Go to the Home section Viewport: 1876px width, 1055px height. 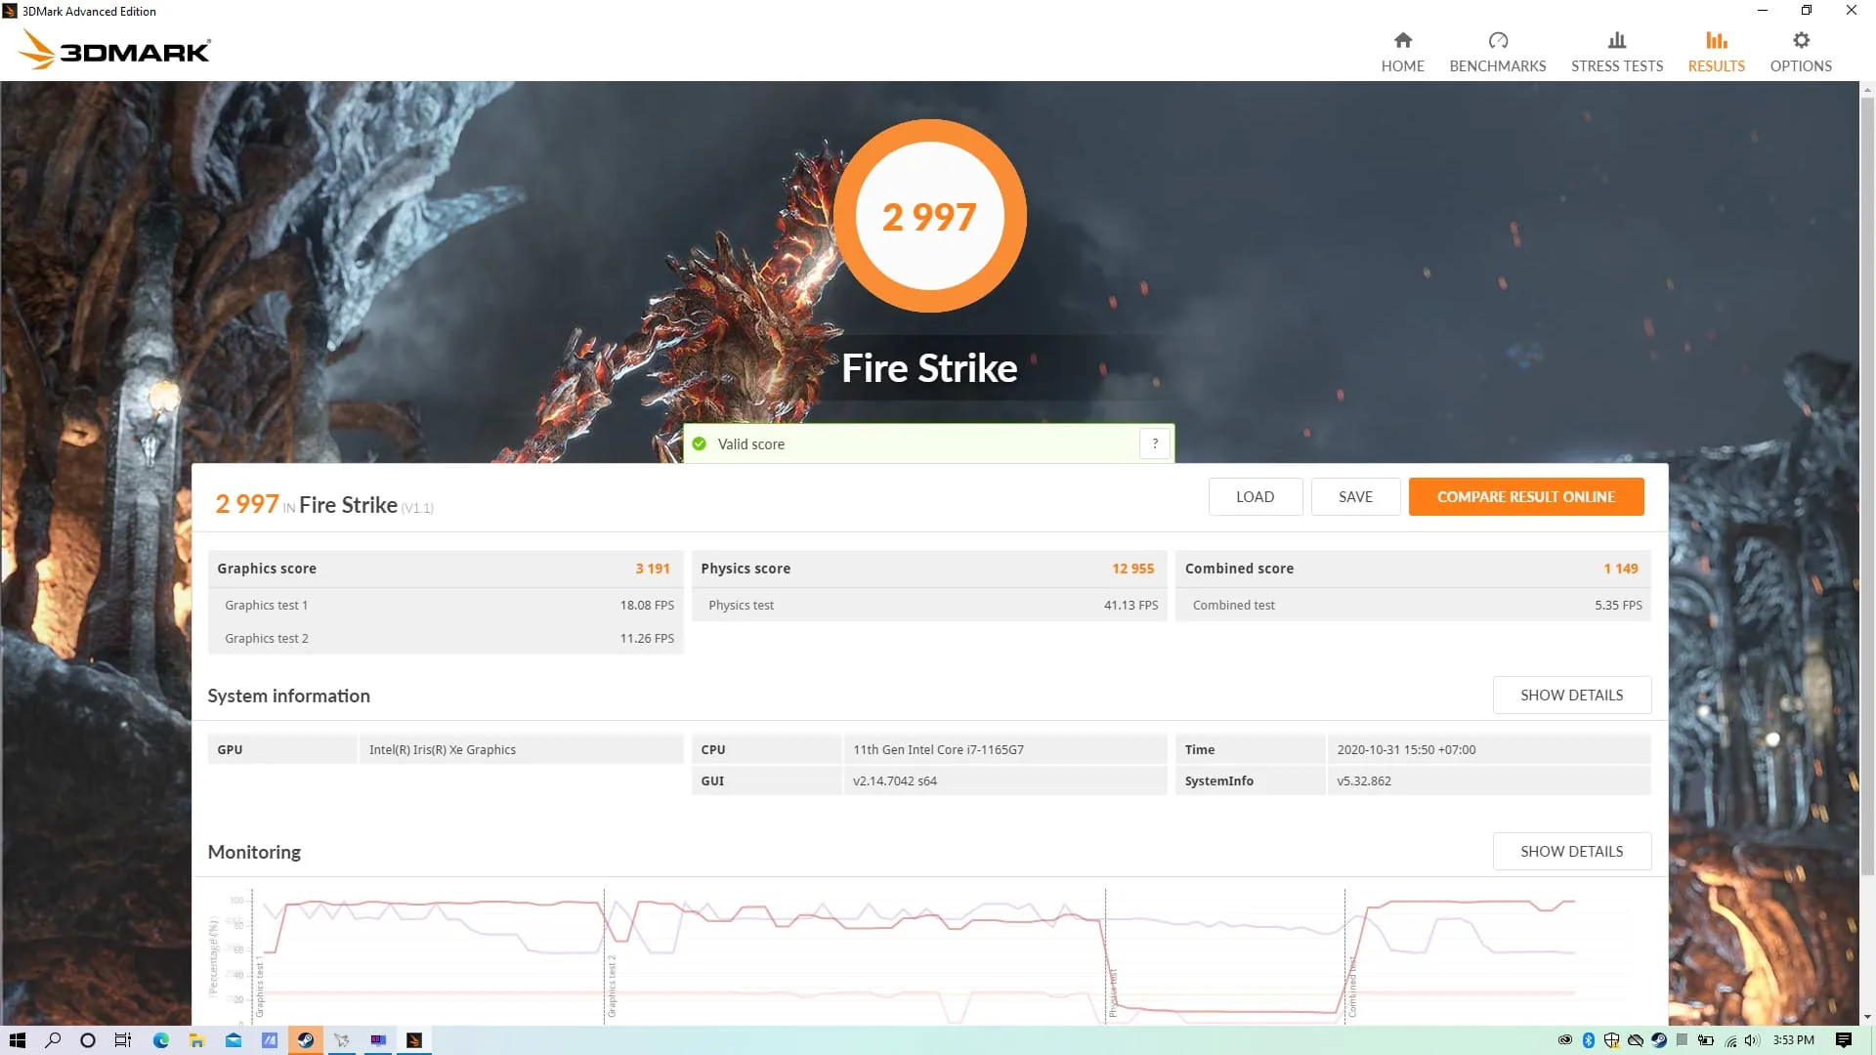pyautogui.click(x=1402, y=52)
